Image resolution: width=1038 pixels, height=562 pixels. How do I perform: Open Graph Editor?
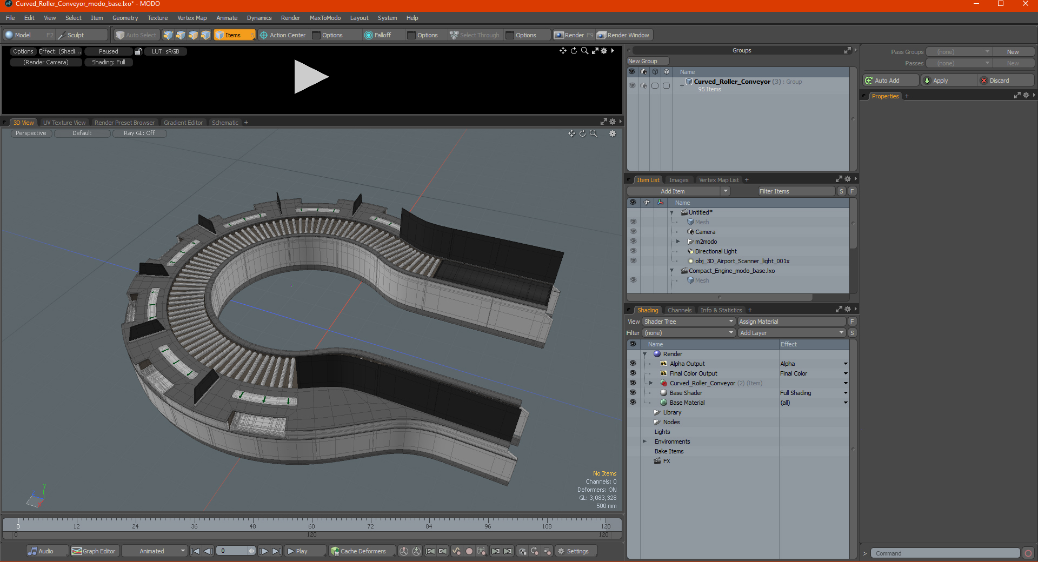click(x=94, y=551)
